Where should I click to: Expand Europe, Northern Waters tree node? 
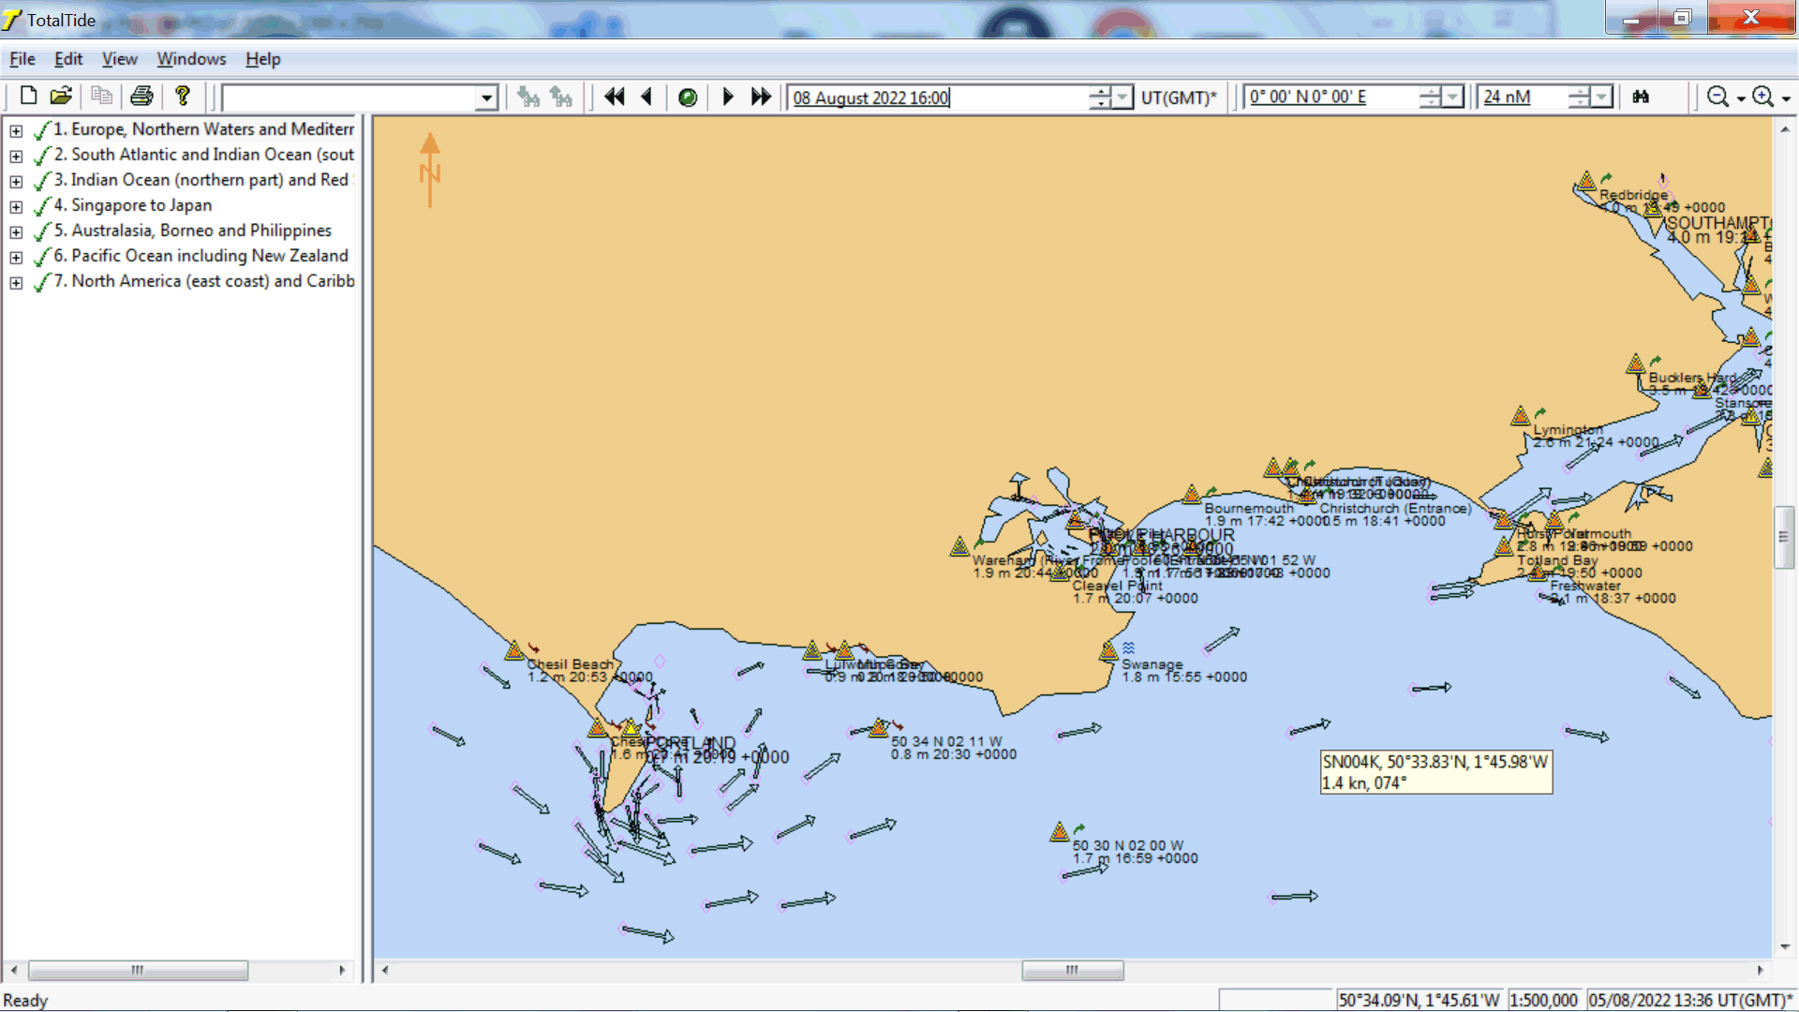point(16,130)
